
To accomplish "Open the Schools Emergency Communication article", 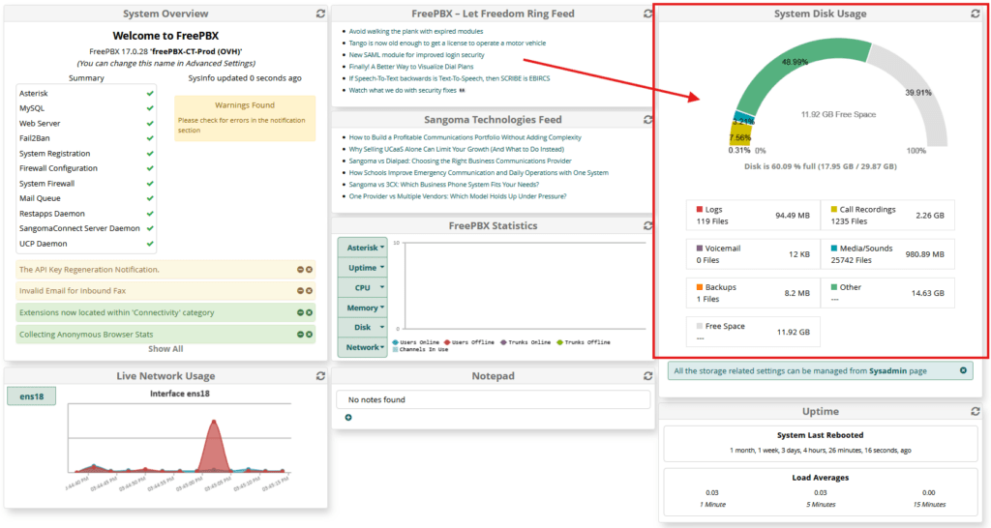I will click(478, 172).
